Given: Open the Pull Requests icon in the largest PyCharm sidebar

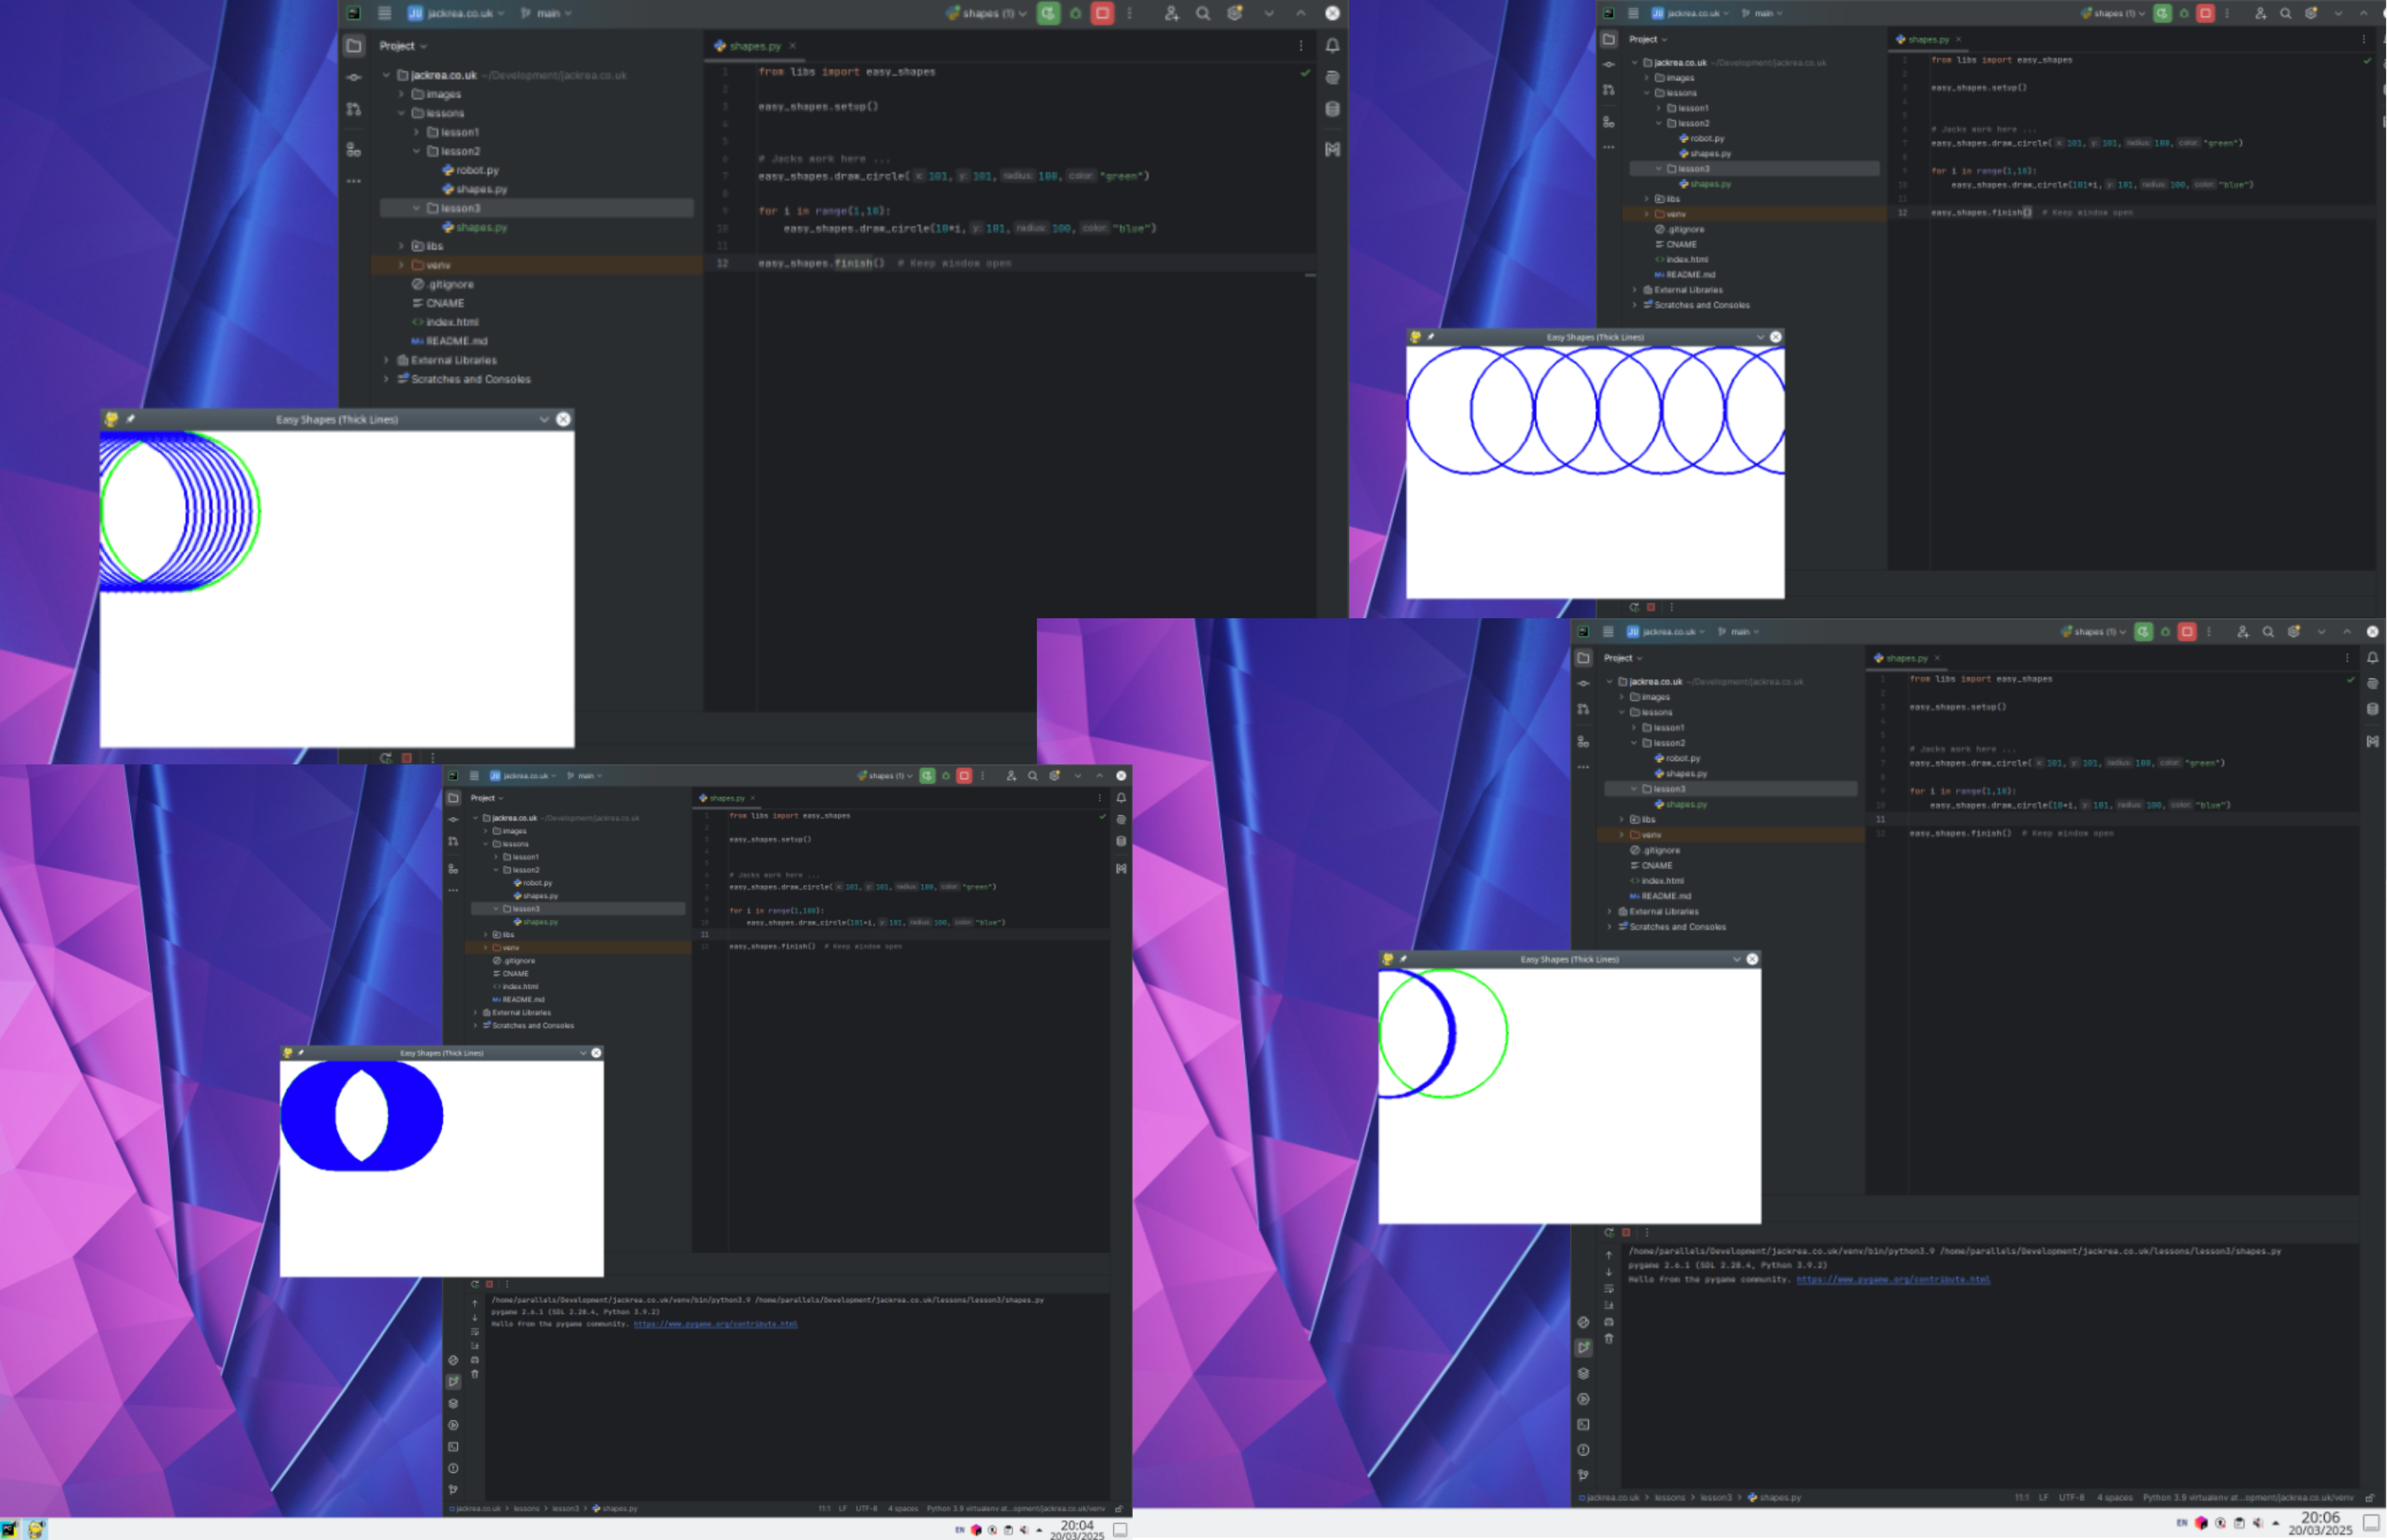Looking at the screenshot, I should point(354,109).
